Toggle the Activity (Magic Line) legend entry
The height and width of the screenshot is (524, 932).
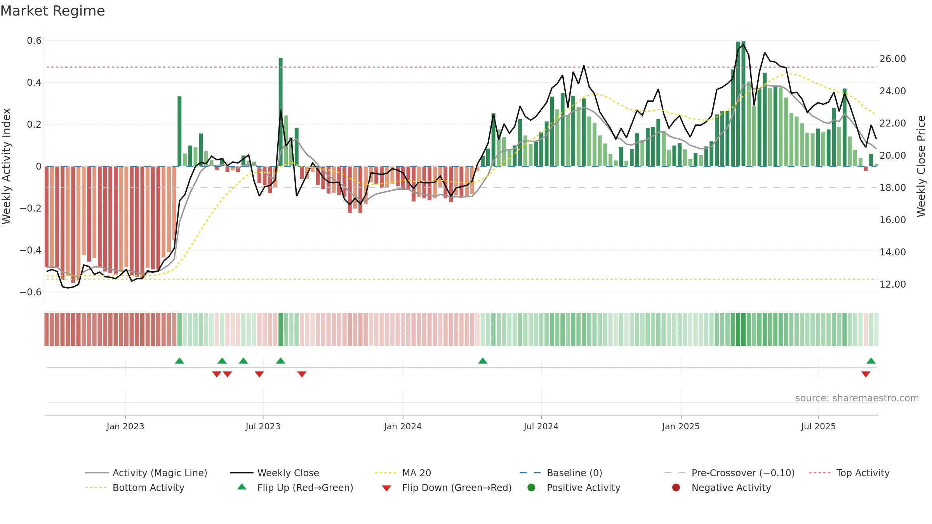pos(146,473)
